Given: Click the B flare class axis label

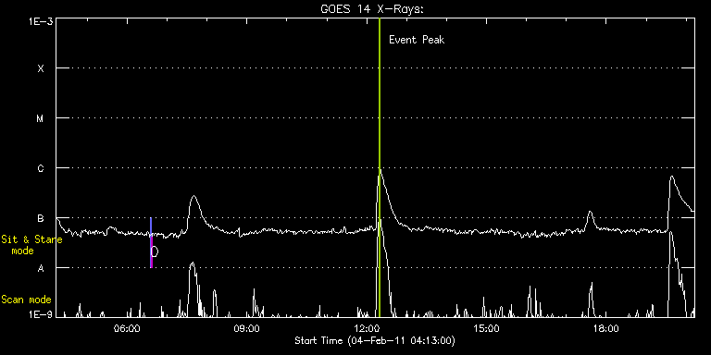Looking at the screenshot, I should [41, 218].
